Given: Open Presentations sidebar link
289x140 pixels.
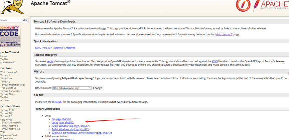Looking at the screenshot, I should tap(8, 138).
